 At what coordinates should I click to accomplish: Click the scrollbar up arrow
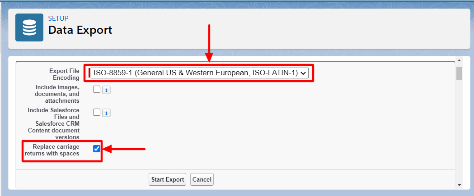pyautogui.click(x=459, y=61)
